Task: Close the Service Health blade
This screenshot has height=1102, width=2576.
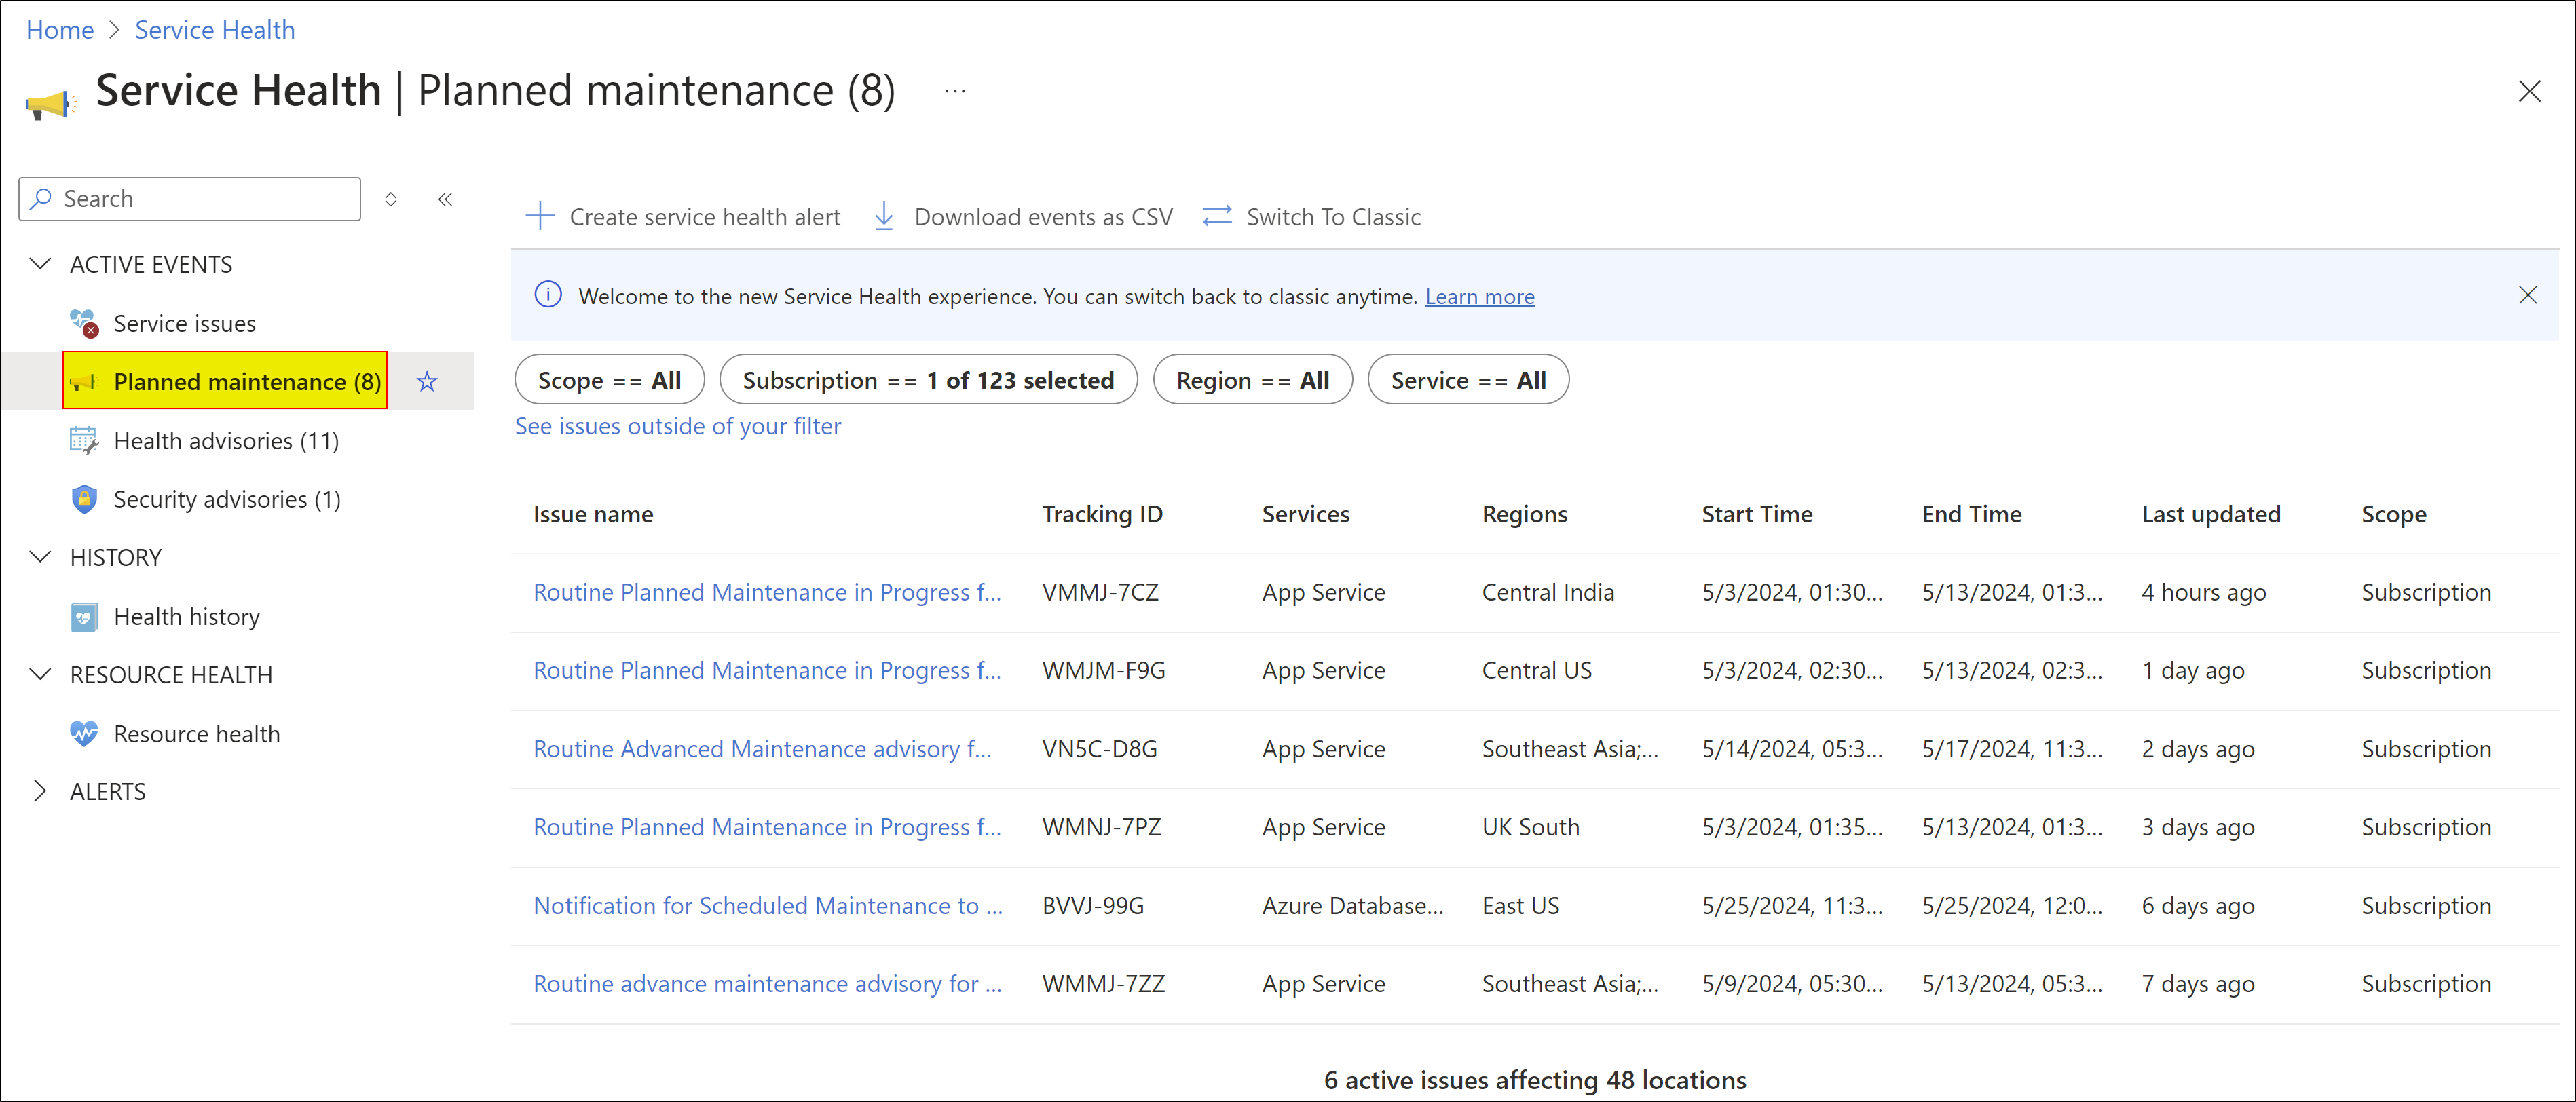Action: [2529, 92]
